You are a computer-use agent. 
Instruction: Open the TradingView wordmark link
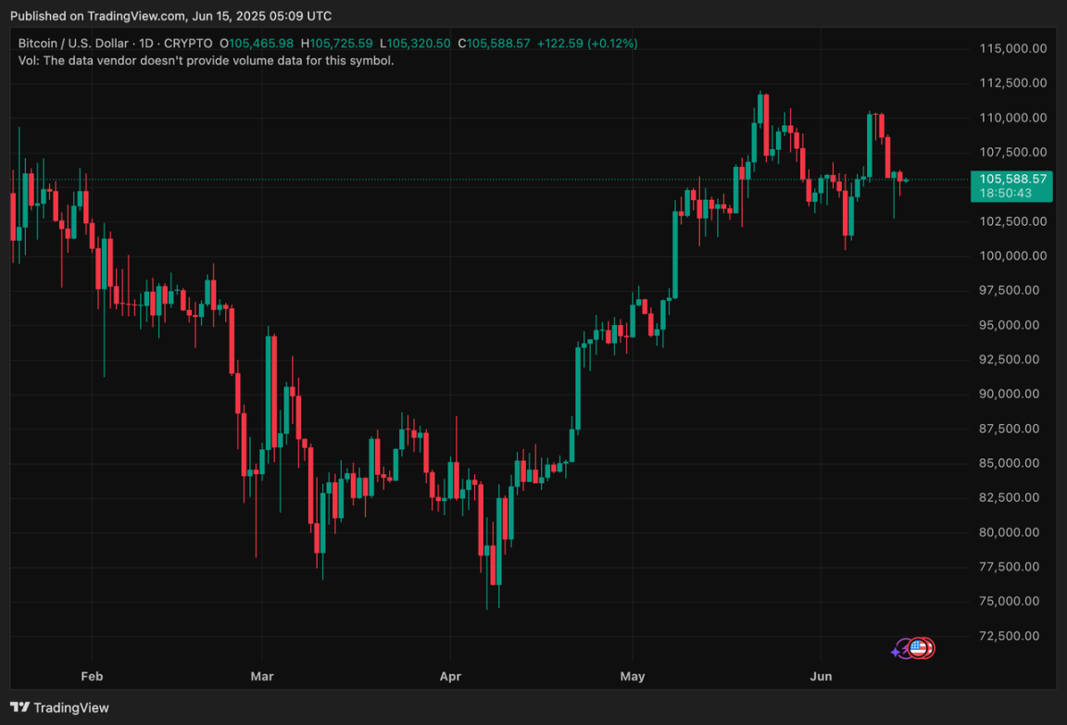70,708
